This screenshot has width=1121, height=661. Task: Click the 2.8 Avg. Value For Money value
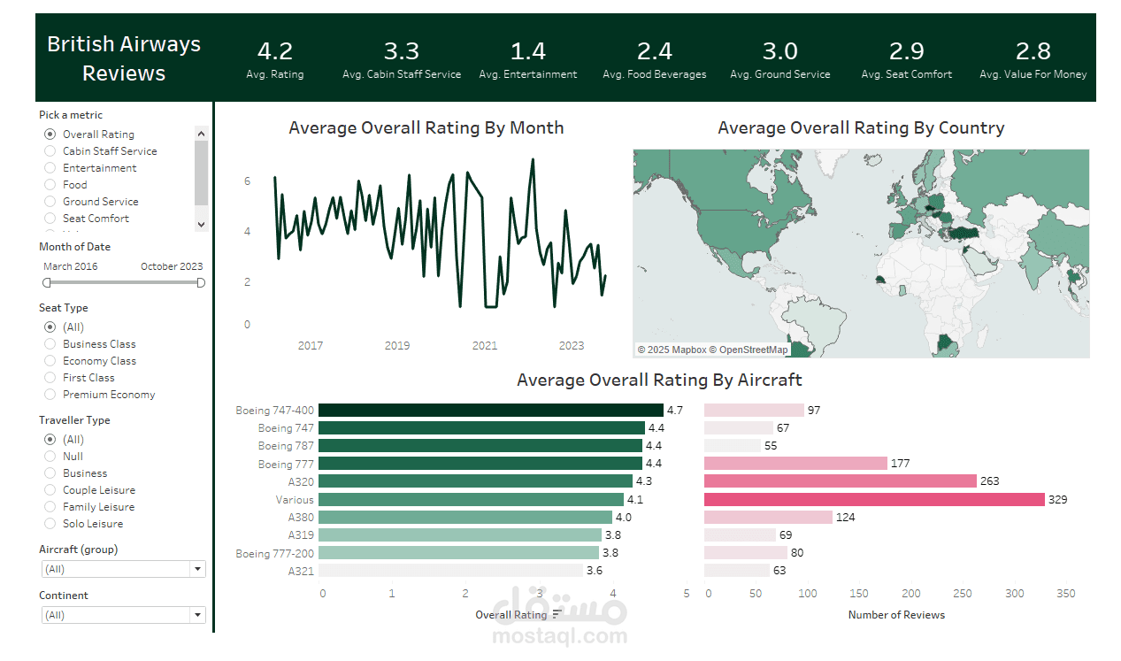coord(1033,51)
